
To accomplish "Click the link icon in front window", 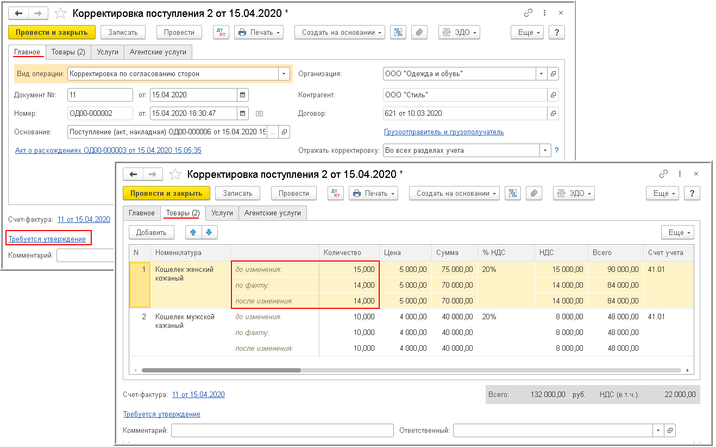I will [x=663, y=174].
